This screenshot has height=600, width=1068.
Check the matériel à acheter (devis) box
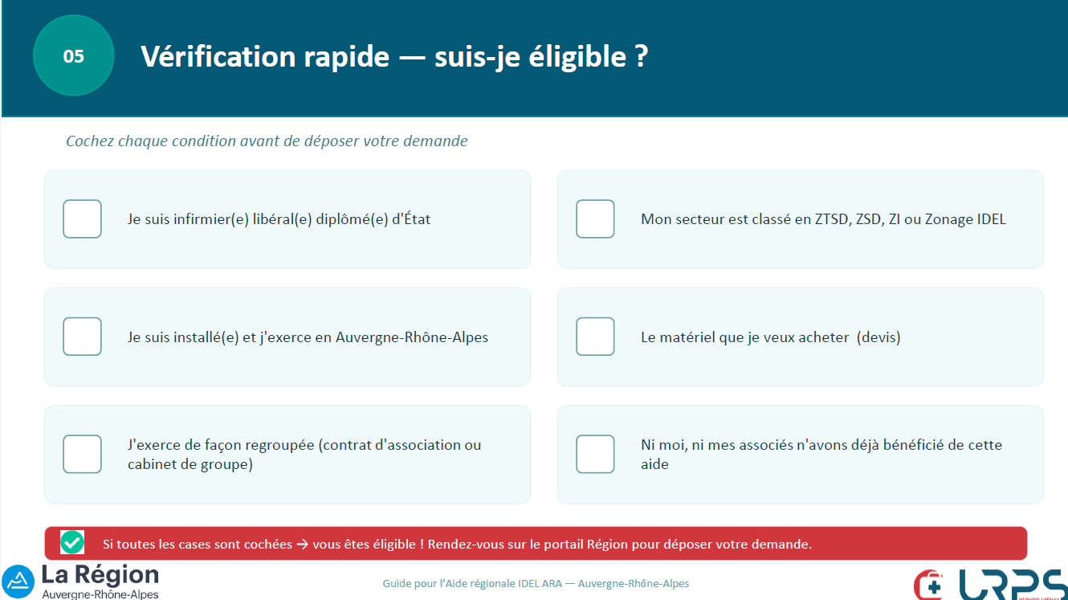click(595, 337)
